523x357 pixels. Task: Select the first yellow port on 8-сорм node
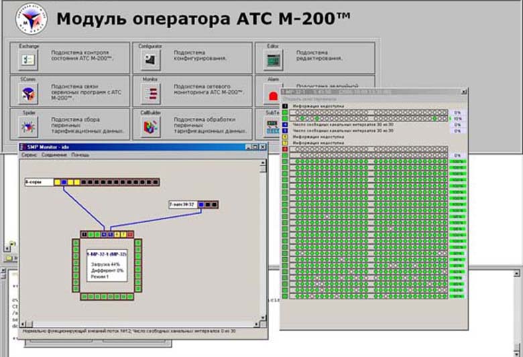click(58, 182)
